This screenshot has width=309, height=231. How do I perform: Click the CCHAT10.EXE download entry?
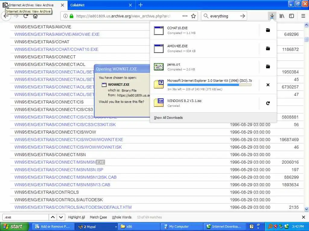coord(204,30)
